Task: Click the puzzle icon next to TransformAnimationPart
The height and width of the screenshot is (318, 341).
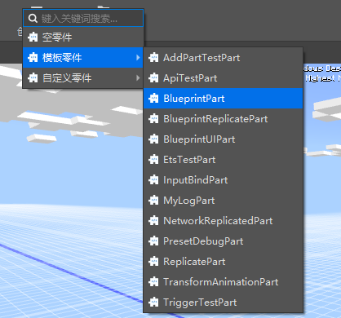Action: point(153,282)
